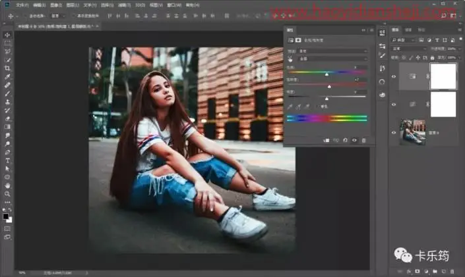The height and width of the screenshot is (277, 465).
Task: Reset adjustment defaults in Properties panel
Action: click(x=345, y=140)
